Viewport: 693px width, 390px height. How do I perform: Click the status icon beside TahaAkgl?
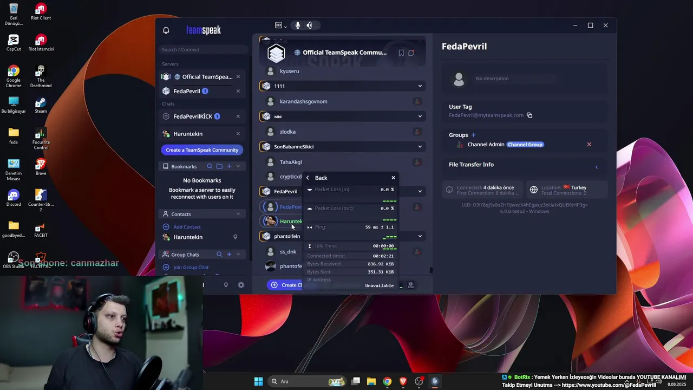coord(417,162)
